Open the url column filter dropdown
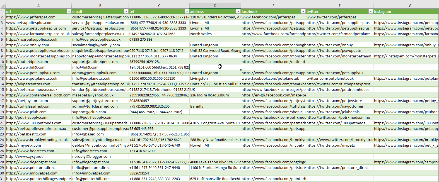The height and width of the screenshot is (182, 439). click(69, 11)
